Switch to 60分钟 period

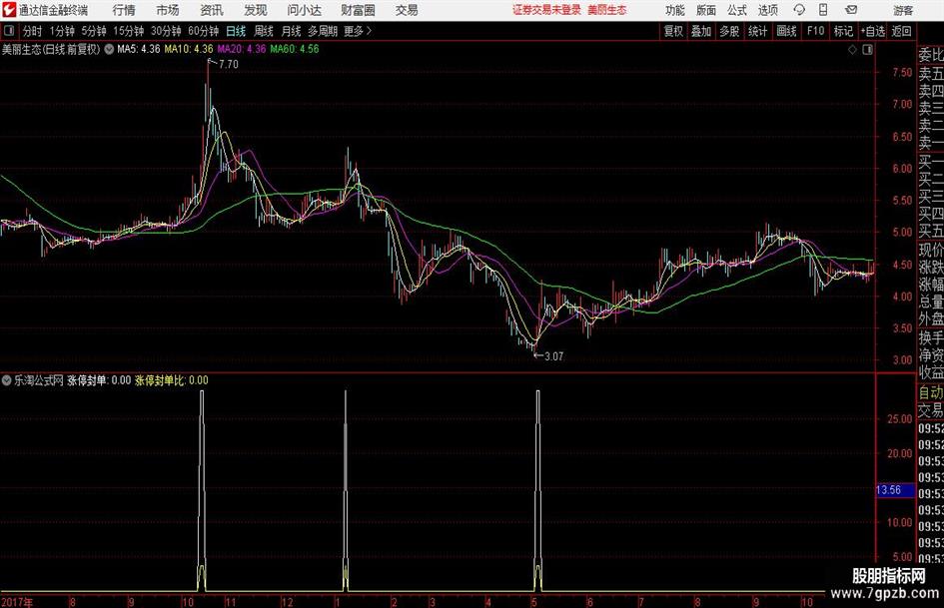click(204, 31)
